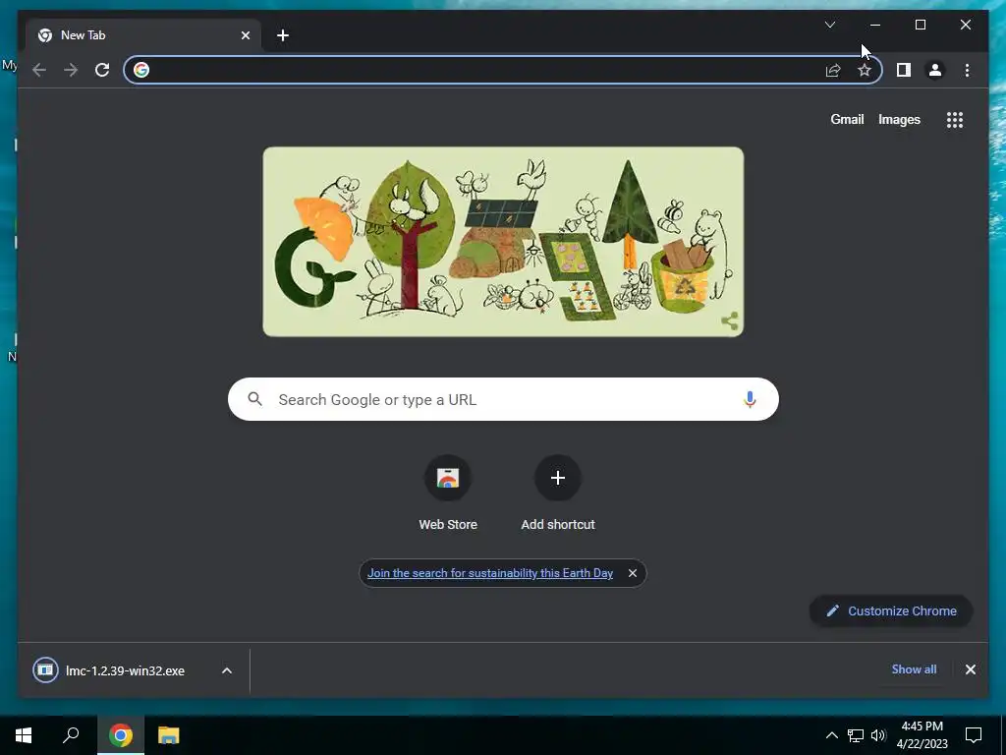1006x755 pixels.
Task: Close the New Tab tab
Action: pyautogui.click(x=245, y=35)
